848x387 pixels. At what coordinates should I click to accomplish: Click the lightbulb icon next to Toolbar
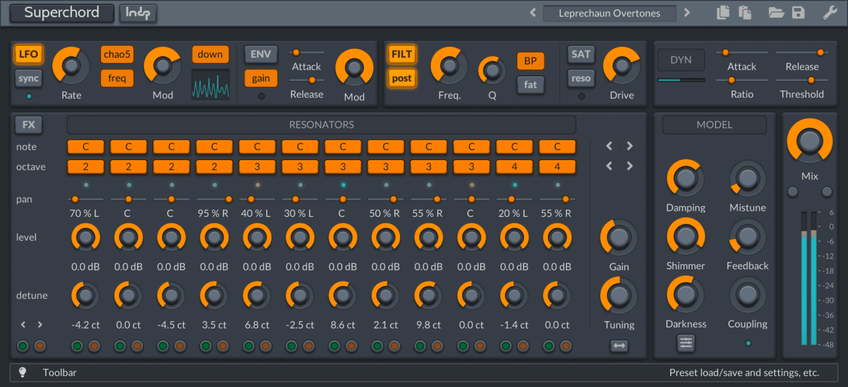[x=22, y=372]
